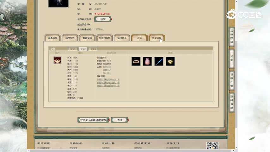Open 我的收藏 in right sidebar
The image size is (270, 152).
[x=232, y=36]
